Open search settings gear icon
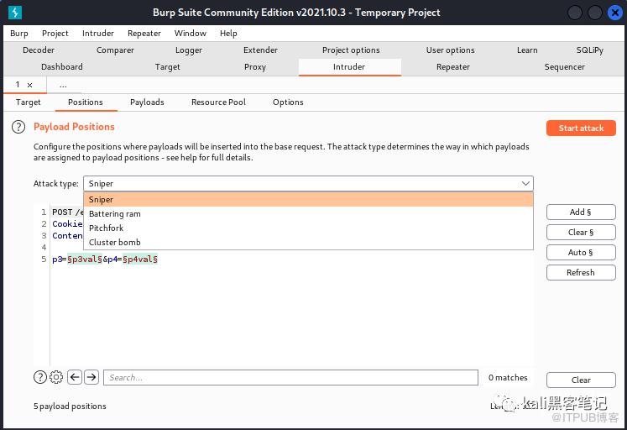This screenshot has height=430, width=627. point(56,377)
